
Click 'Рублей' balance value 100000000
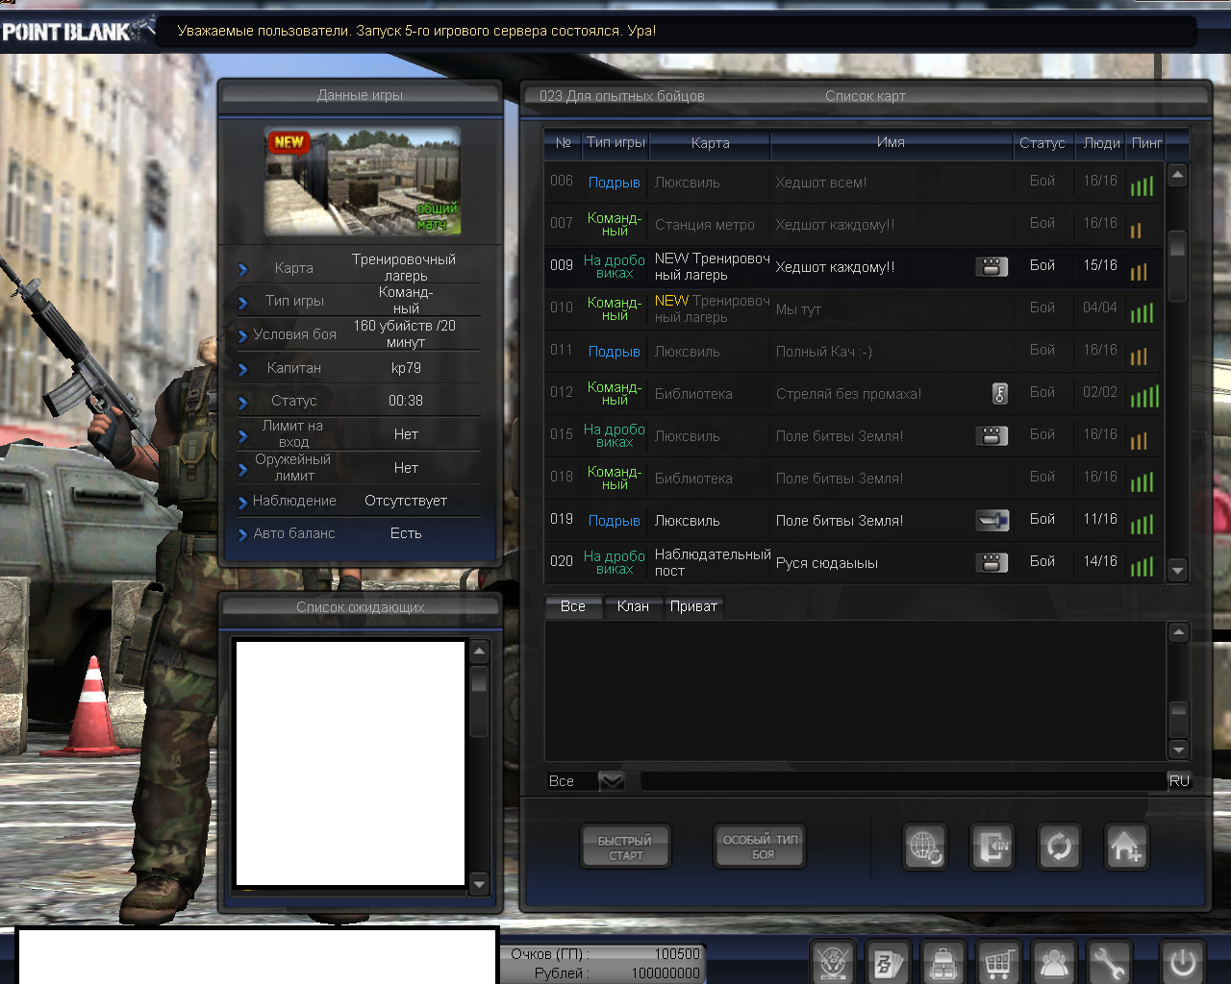pos(666,972)
